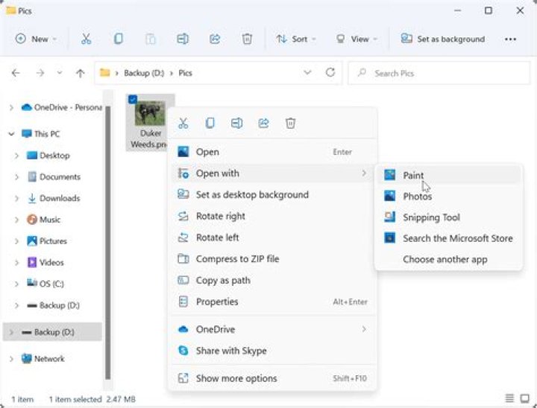Open the New dropdown menu
537x408 pixels.
(36, 39)
